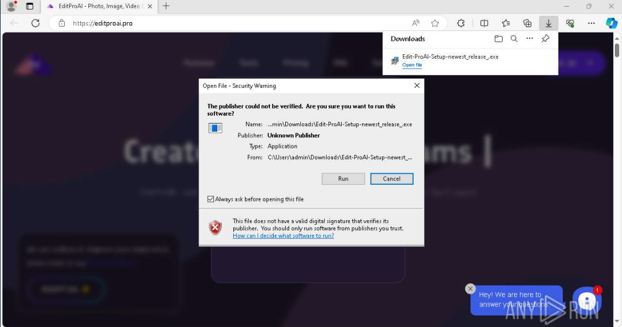Click the Read aloud icon

click(x=415, y=23)
